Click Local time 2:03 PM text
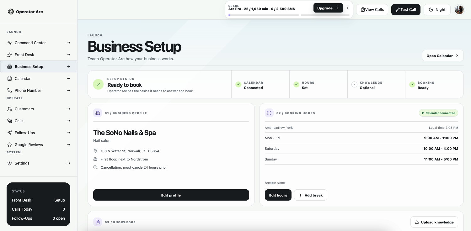 [x=443, y=128]
